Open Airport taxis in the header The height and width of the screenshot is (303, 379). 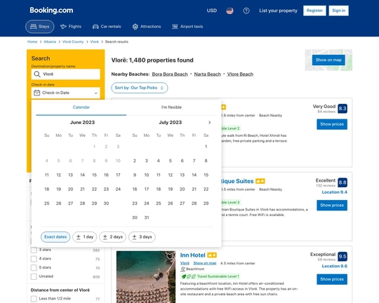tap(187, 27)
